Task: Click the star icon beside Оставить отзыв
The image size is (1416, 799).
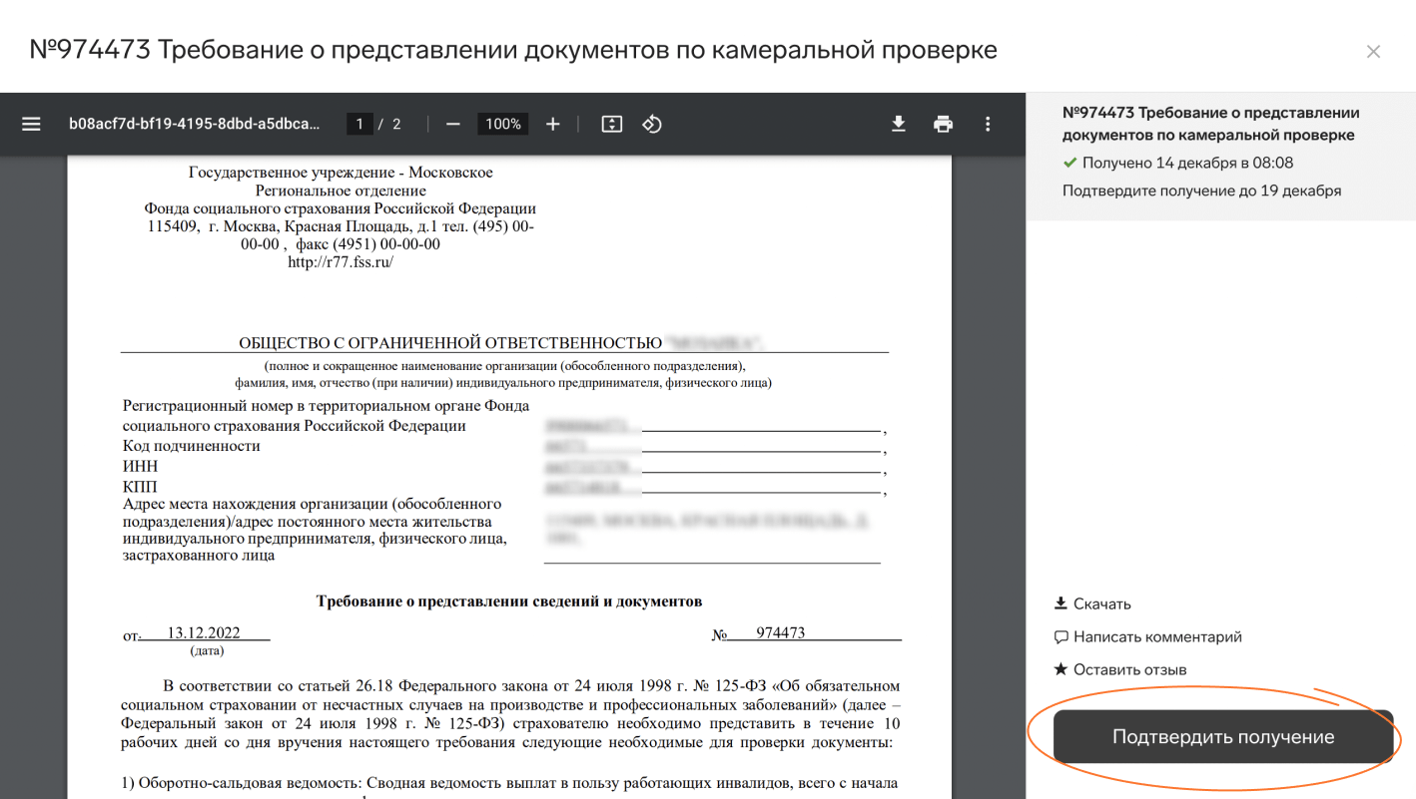Action: pos(1061,669)
